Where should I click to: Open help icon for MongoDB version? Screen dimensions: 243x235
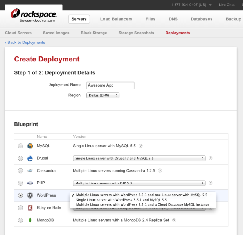point(174,220)
